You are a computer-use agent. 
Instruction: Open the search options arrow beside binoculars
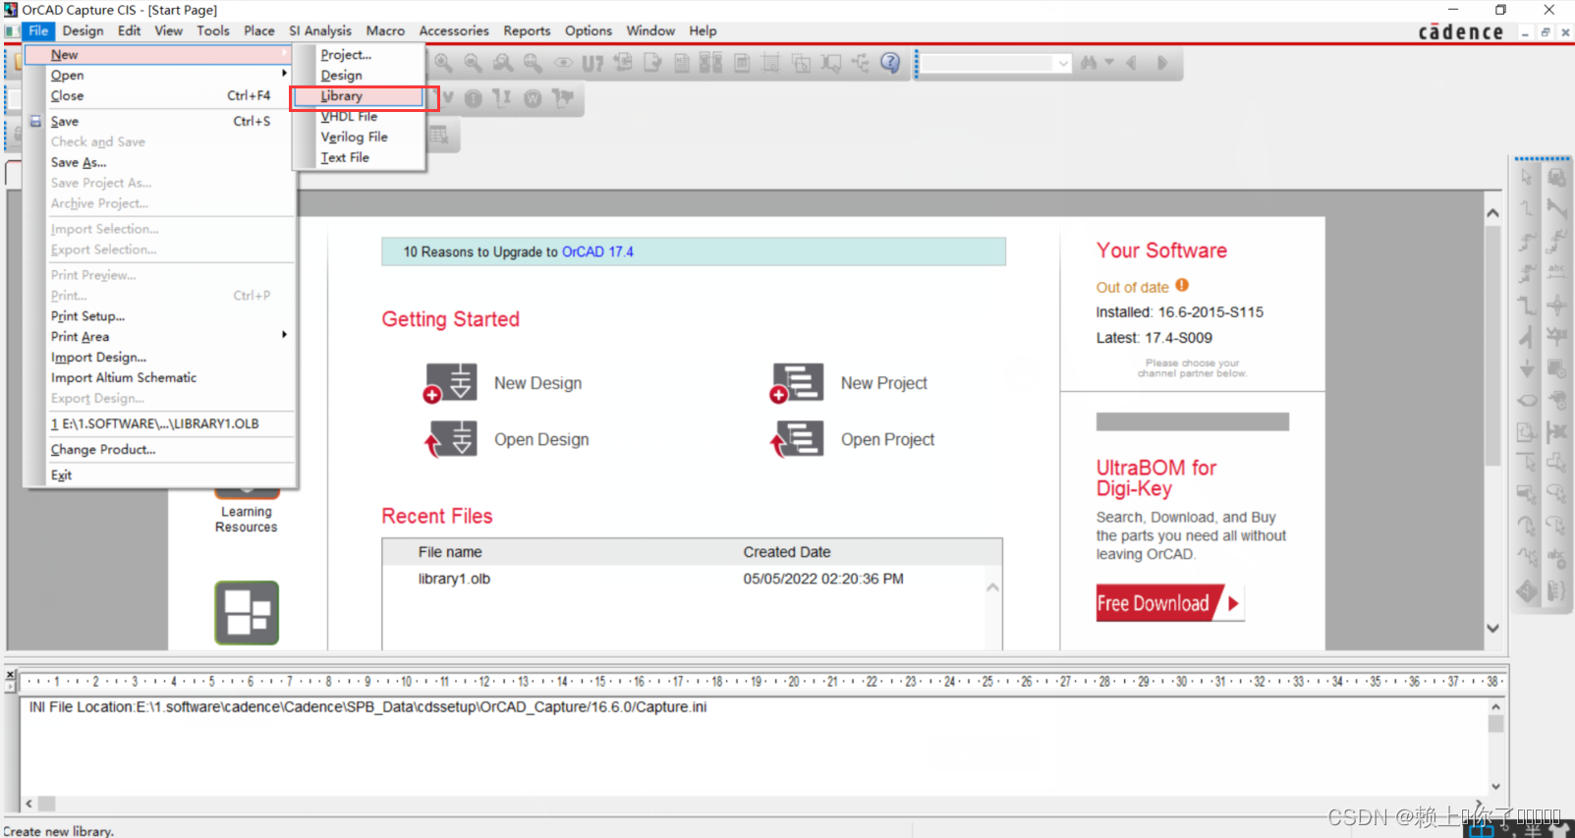1109,63
